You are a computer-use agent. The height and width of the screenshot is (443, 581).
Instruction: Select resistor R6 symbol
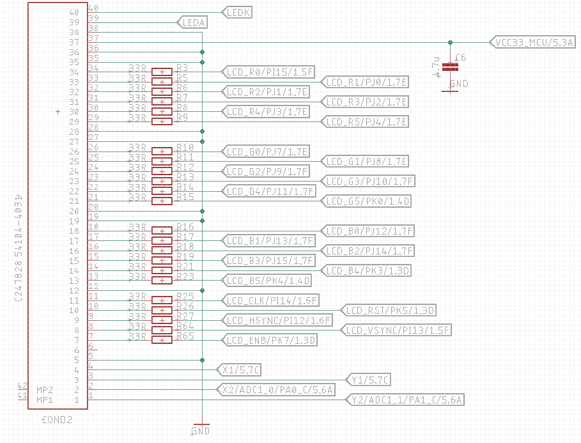tap(162, 92)
